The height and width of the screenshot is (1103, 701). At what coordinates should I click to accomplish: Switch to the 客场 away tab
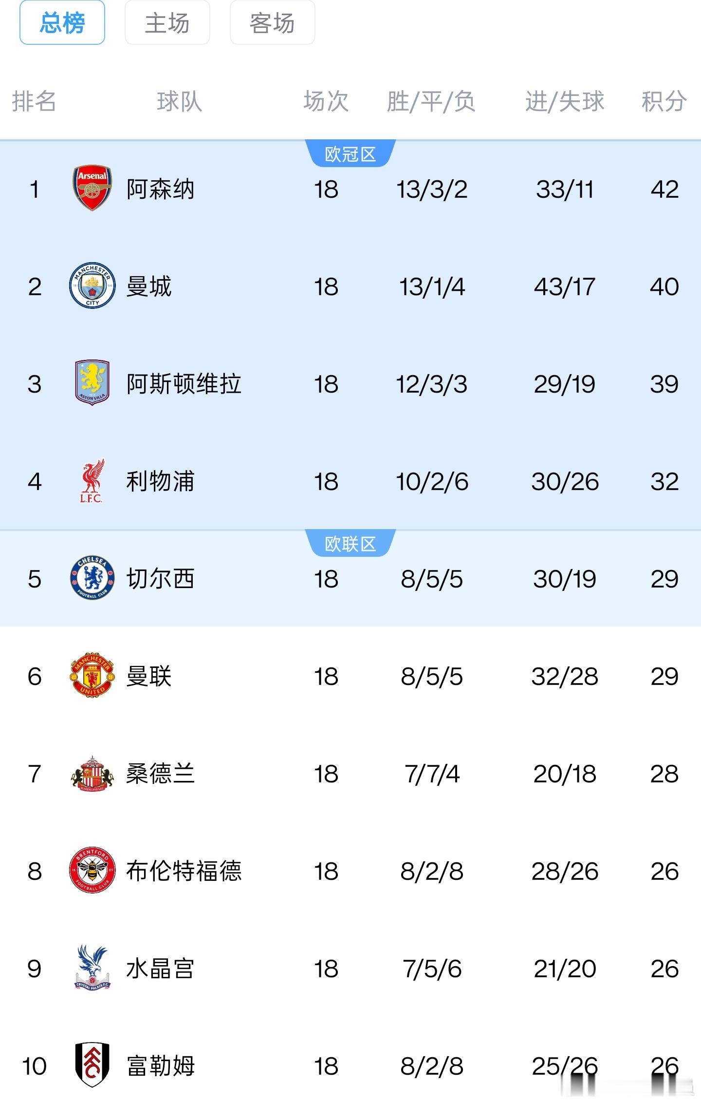click(x=272, y=23)
